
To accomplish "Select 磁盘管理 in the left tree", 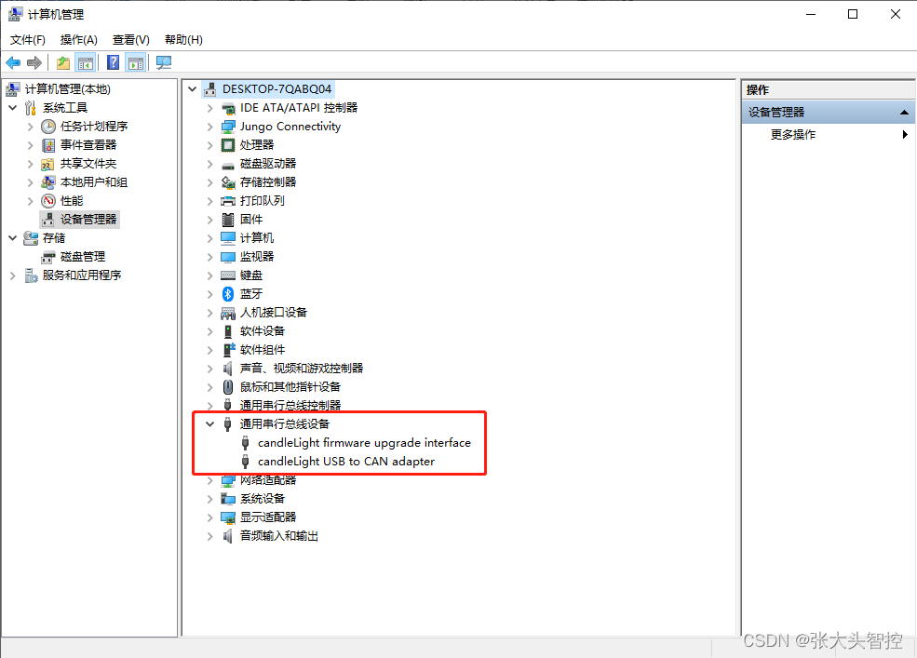I will click(83, 257).
